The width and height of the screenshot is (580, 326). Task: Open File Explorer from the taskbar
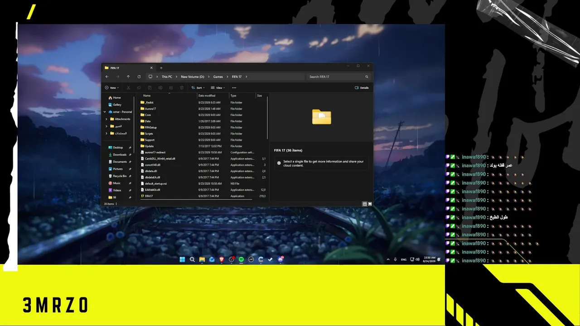point(202,259)
